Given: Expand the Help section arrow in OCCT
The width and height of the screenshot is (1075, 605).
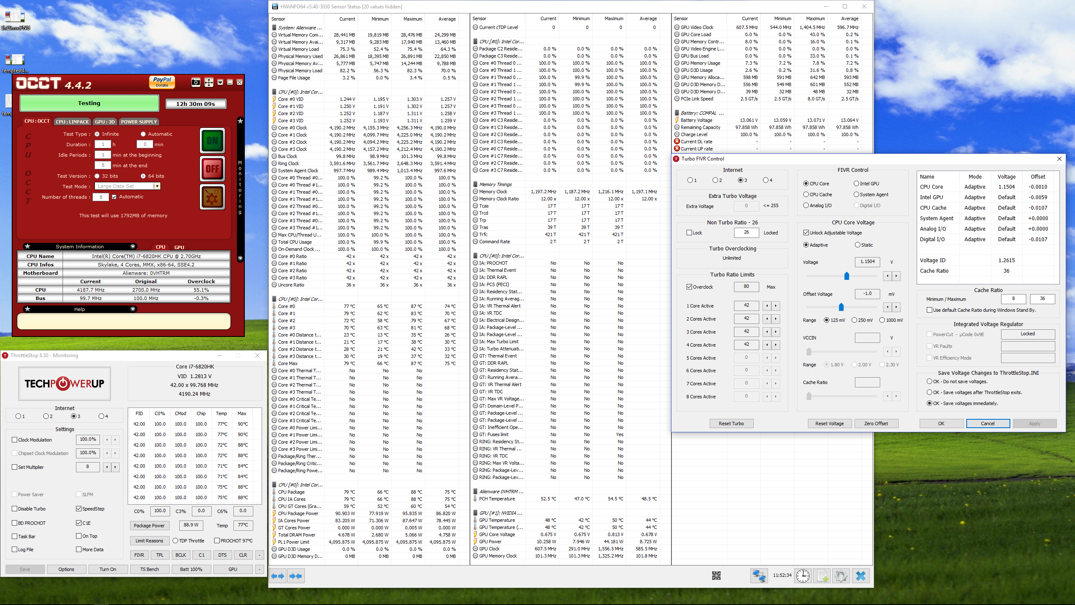Looking at the screenshot, I should (133, 309).
